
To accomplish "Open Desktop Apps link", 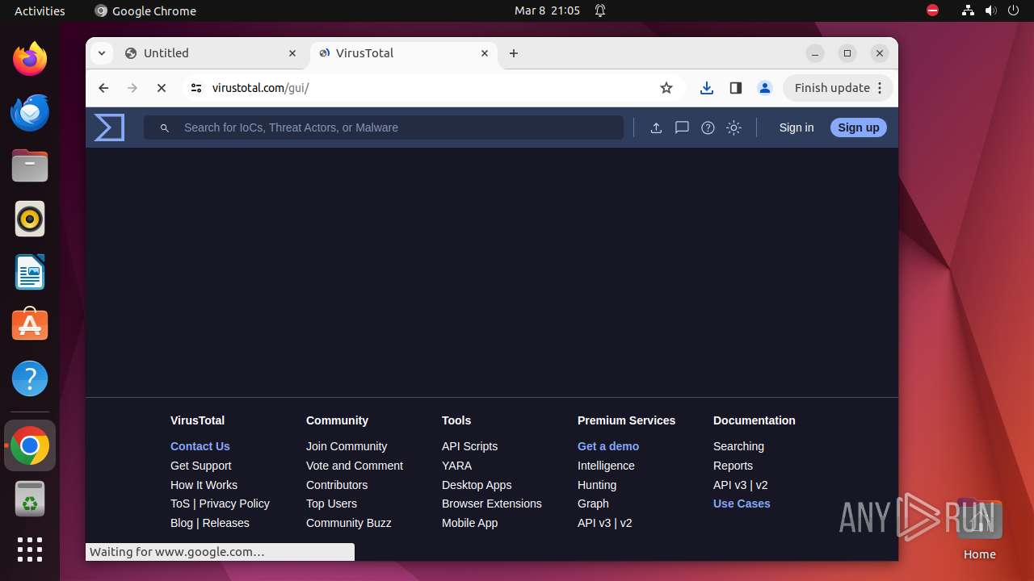I will pyautogui.click(x=477, y=485).
